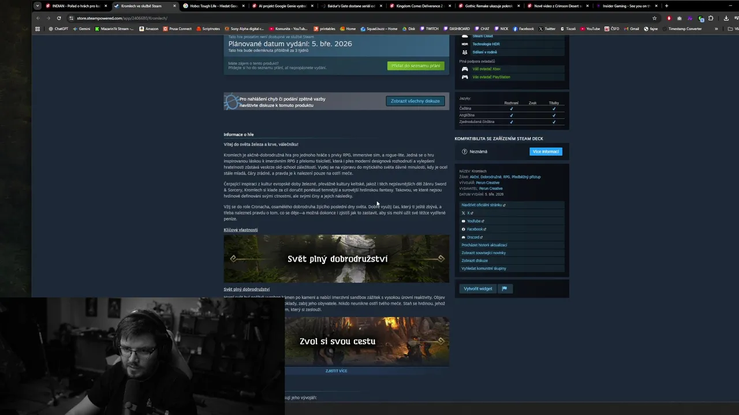Bookmark this page with the star icon
The height and width of the screenshot is (415, 739).
(654, 18)
